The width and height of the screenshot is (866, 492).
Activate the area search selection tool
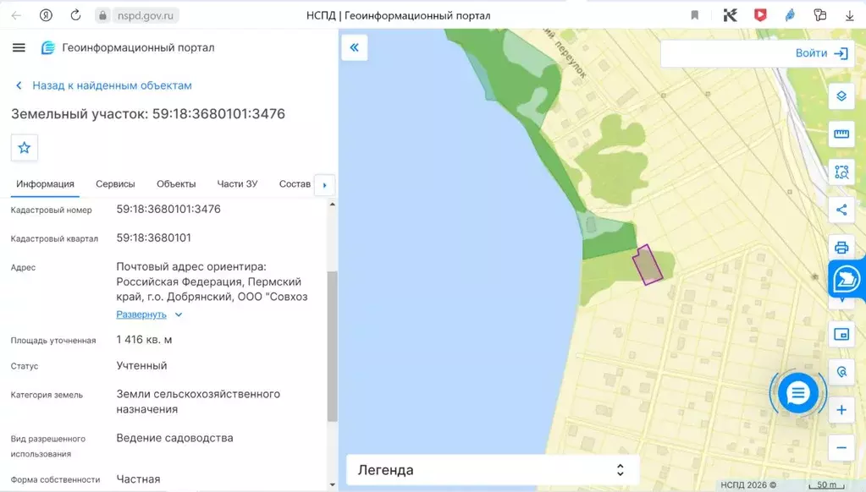pyautogui.click(x=841, y=172)
